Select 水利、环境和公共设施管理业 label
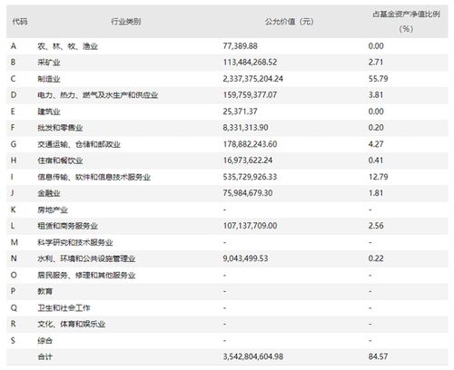This screenshot has height=370, width=454. tap(86, 258)
